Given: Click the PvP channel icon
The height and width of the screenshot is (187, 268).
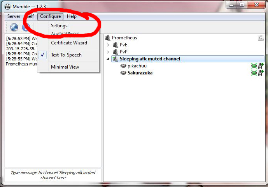Looking at the screenshot, I should pos(116,52).
